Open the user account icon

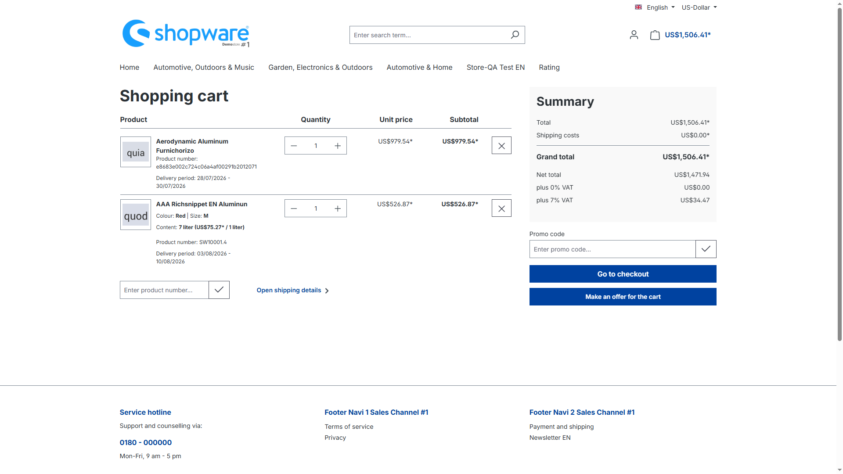(634, 35)
